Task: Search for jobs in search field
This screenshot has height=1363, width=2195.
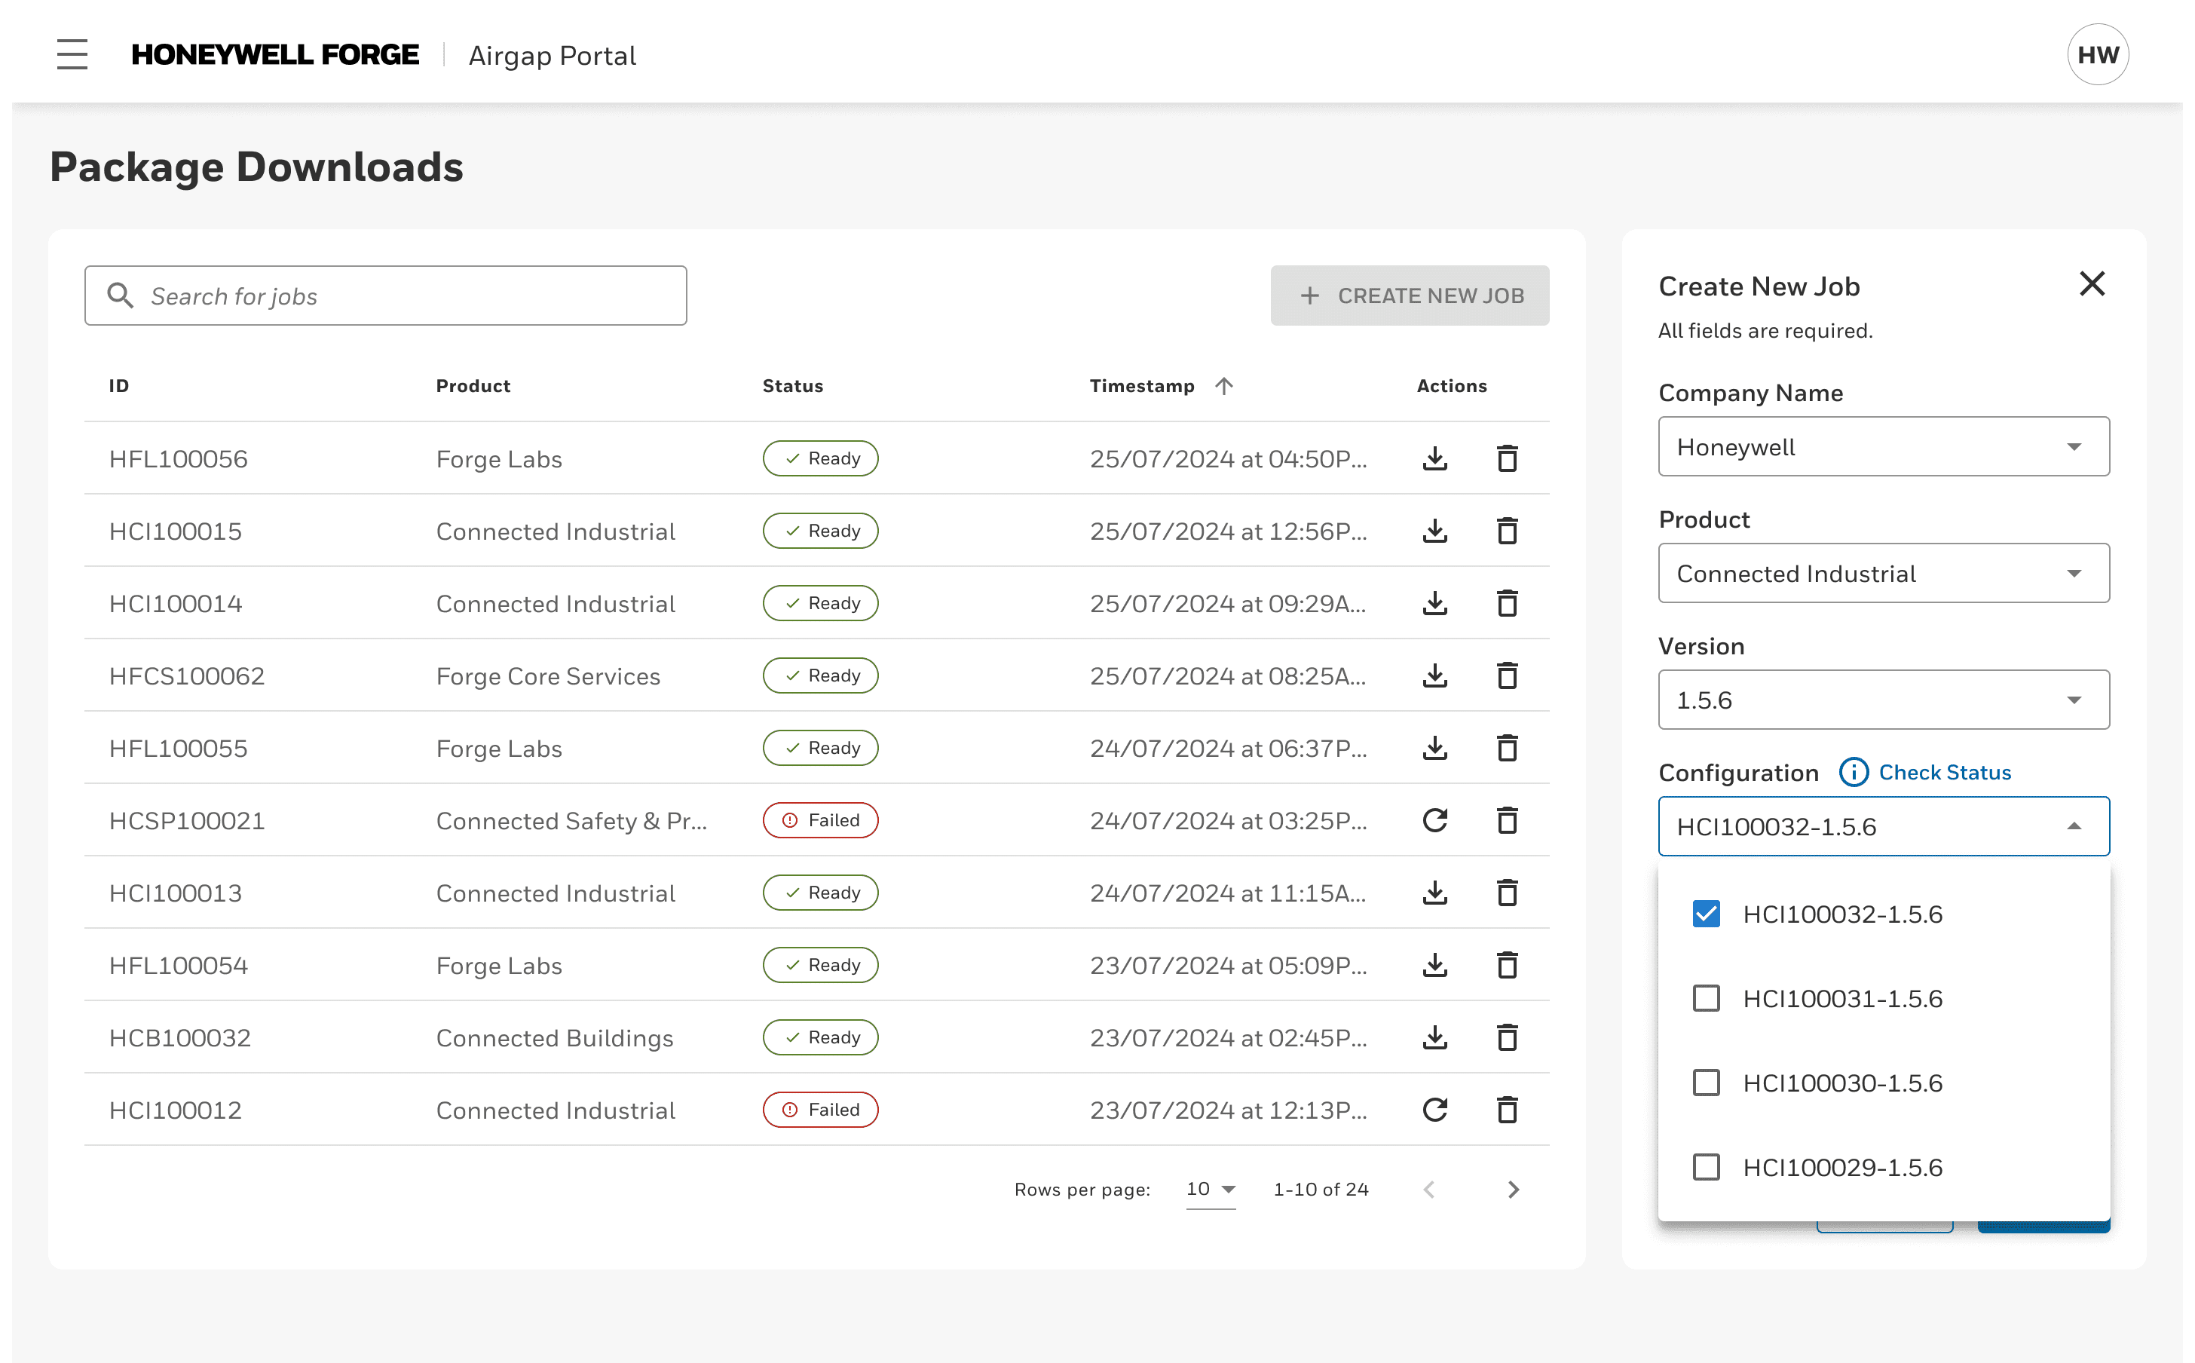Action: tap(386, 296)
